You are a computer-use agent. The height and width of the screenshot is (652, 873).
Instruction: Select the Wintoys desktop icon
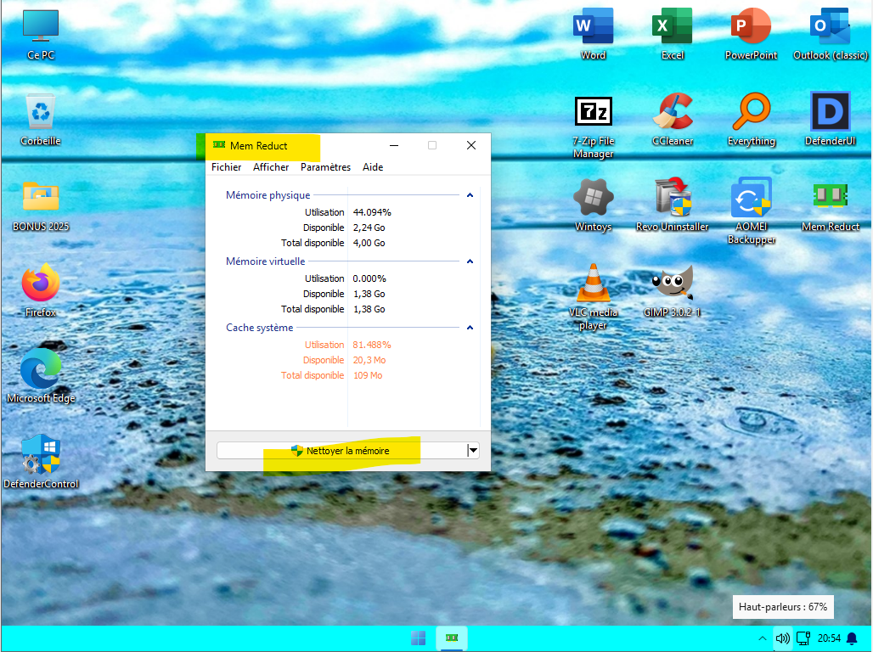click(x=593, y=205)
